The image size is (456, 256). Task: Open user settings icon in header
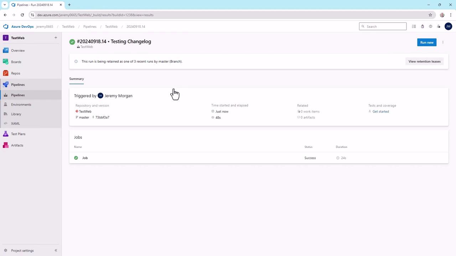[x=439, y=26]
